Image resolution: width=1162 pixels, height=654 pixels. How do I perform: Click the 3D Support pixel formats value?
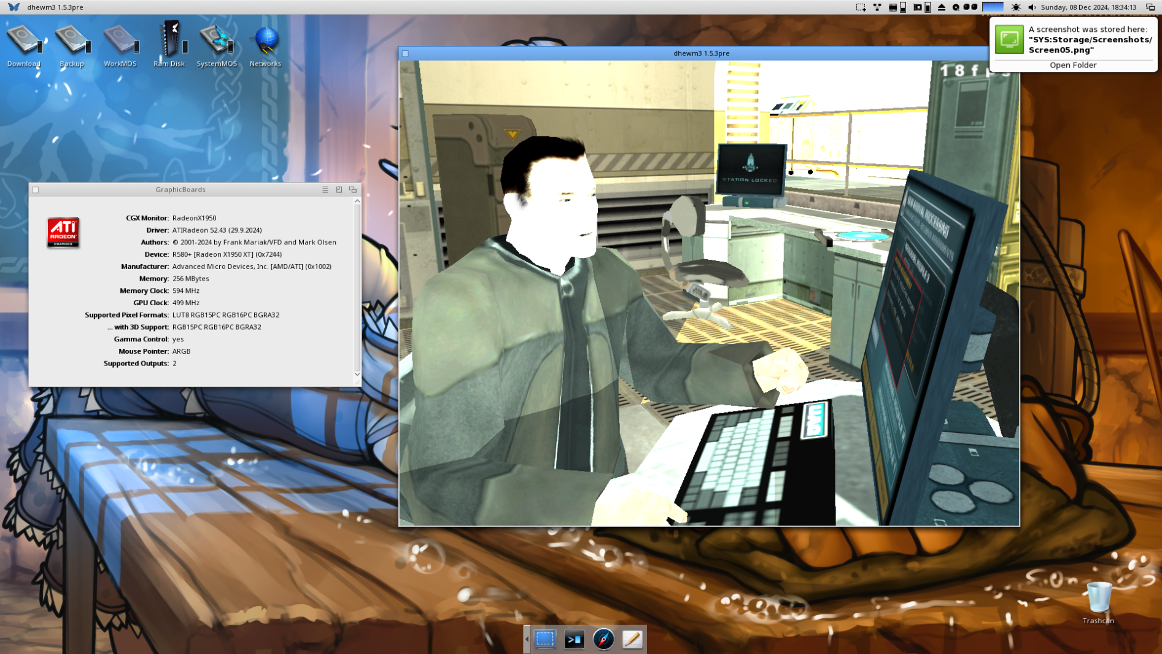[217, 327]
